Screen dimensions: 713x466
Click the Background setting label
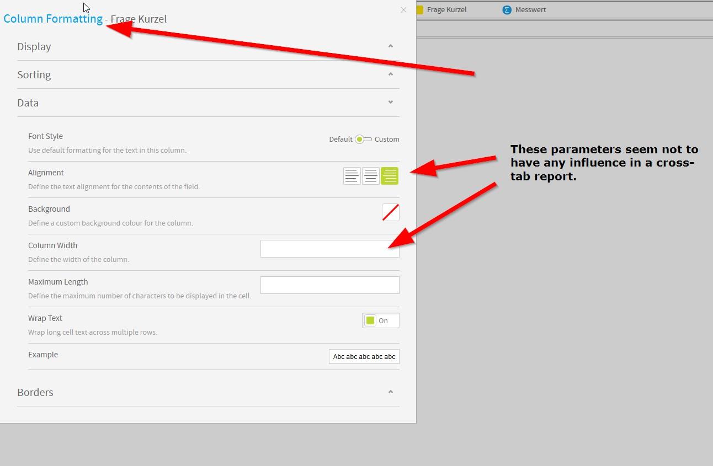49,209
